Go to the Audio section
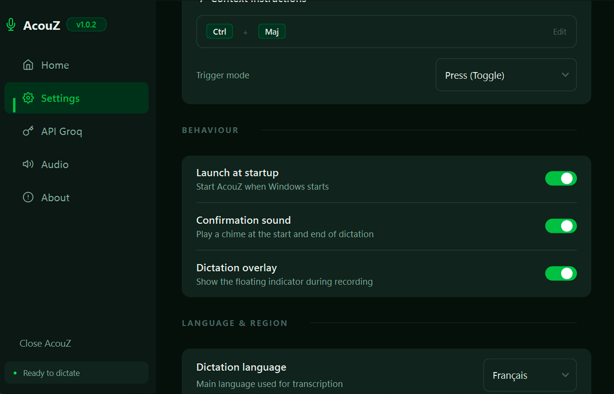The image size is (614, 394). 55,164
